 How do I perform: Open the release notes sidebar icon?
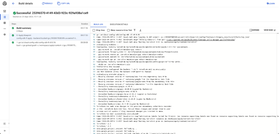click(5, 124)
